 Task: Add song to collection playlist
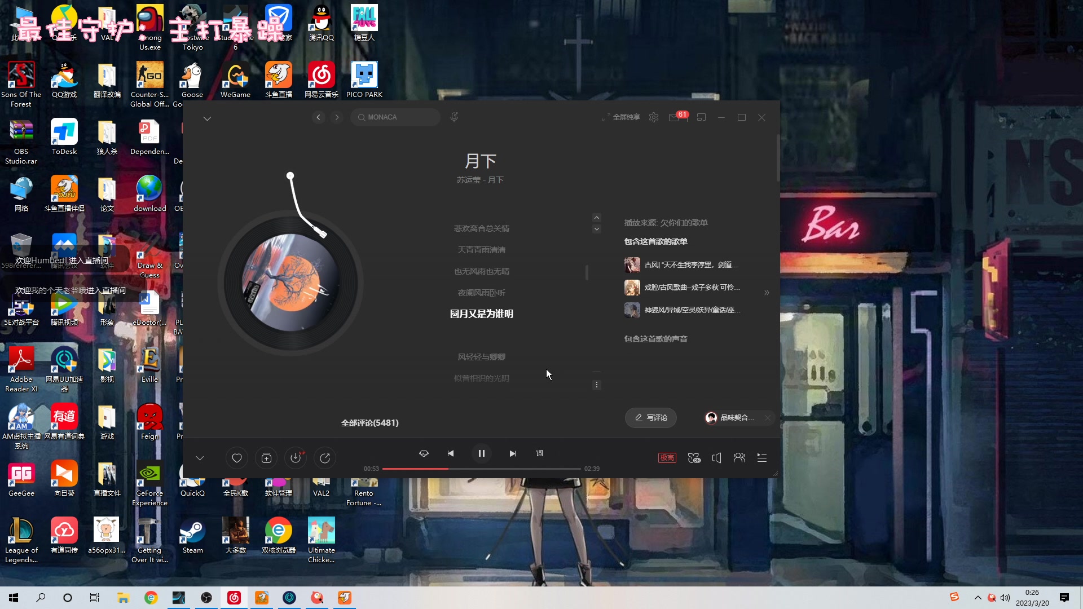266,458
